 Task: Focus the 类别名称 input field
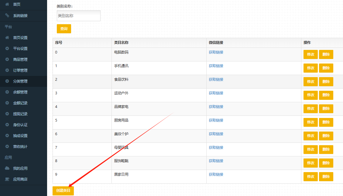[79, 16]
